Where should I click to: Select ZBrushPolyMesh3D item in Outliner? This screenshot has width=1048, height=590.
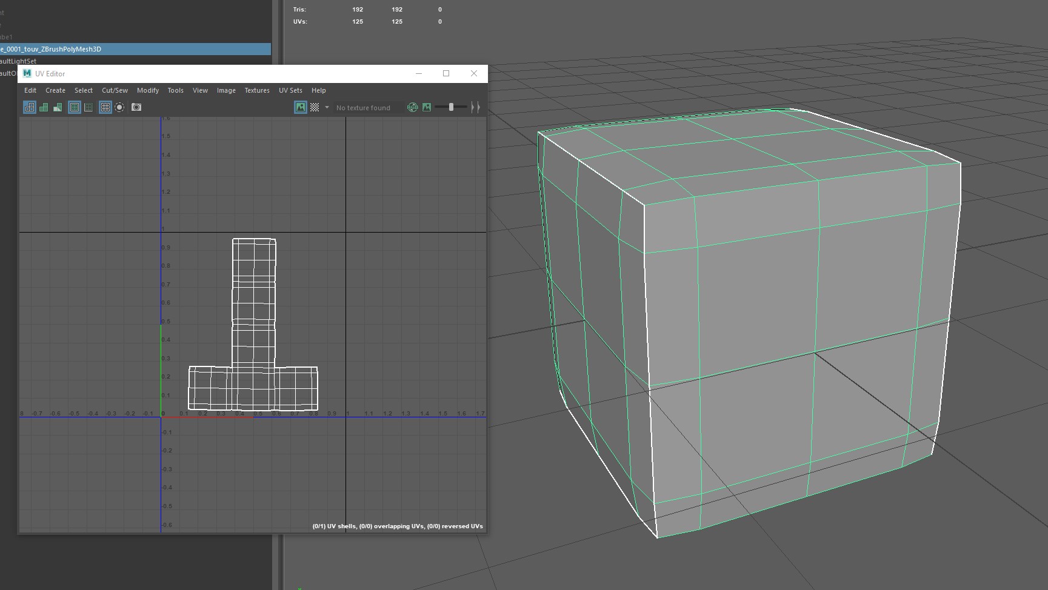tap(135, 49)
